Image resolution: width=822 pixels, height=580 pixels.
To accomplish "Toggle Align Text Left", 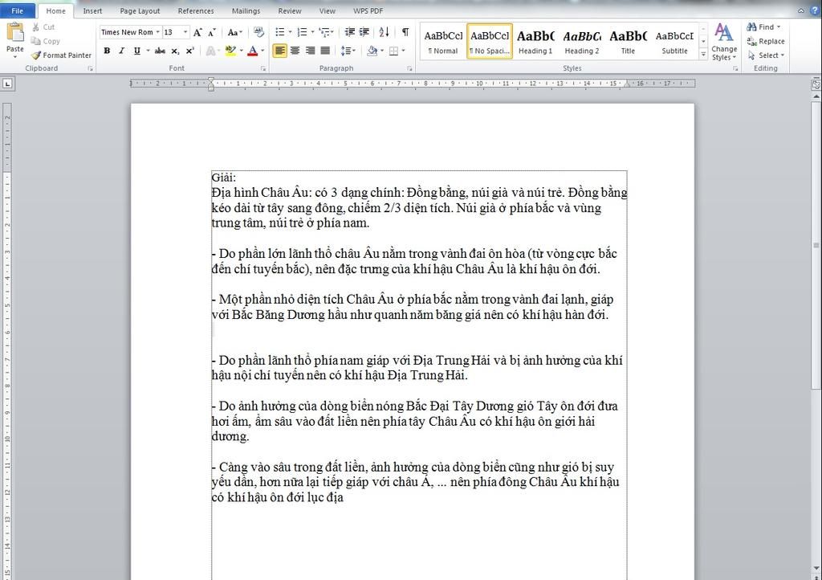I will [280, 51].
